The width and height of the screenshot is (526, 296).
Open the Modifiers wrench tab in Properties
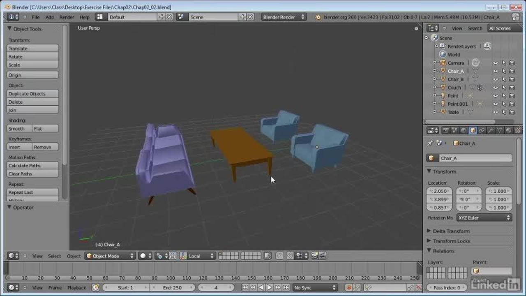pyautogui.click(x=491, y=130)
